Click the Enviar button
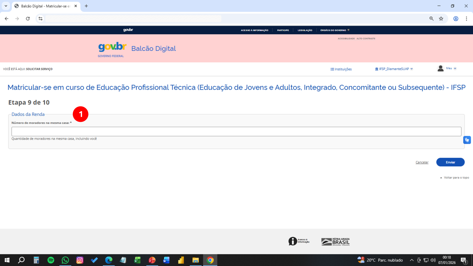 coord(450,162)
